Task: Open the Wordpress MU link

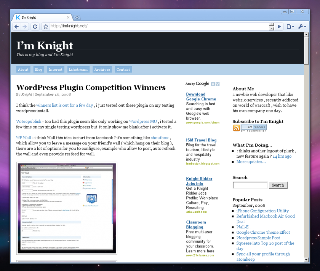Action: coord(143,121)
